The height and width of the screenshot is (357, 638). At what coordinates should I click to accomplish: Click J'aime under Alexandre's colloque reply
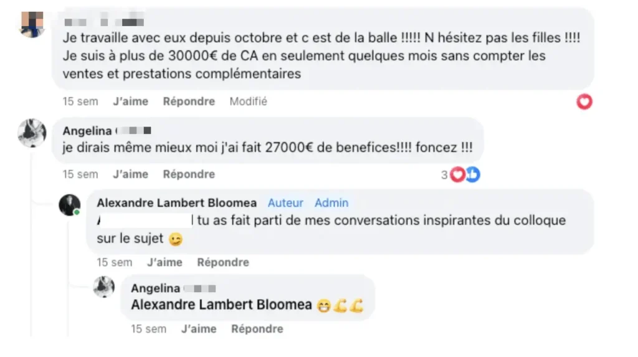point(164,262)
